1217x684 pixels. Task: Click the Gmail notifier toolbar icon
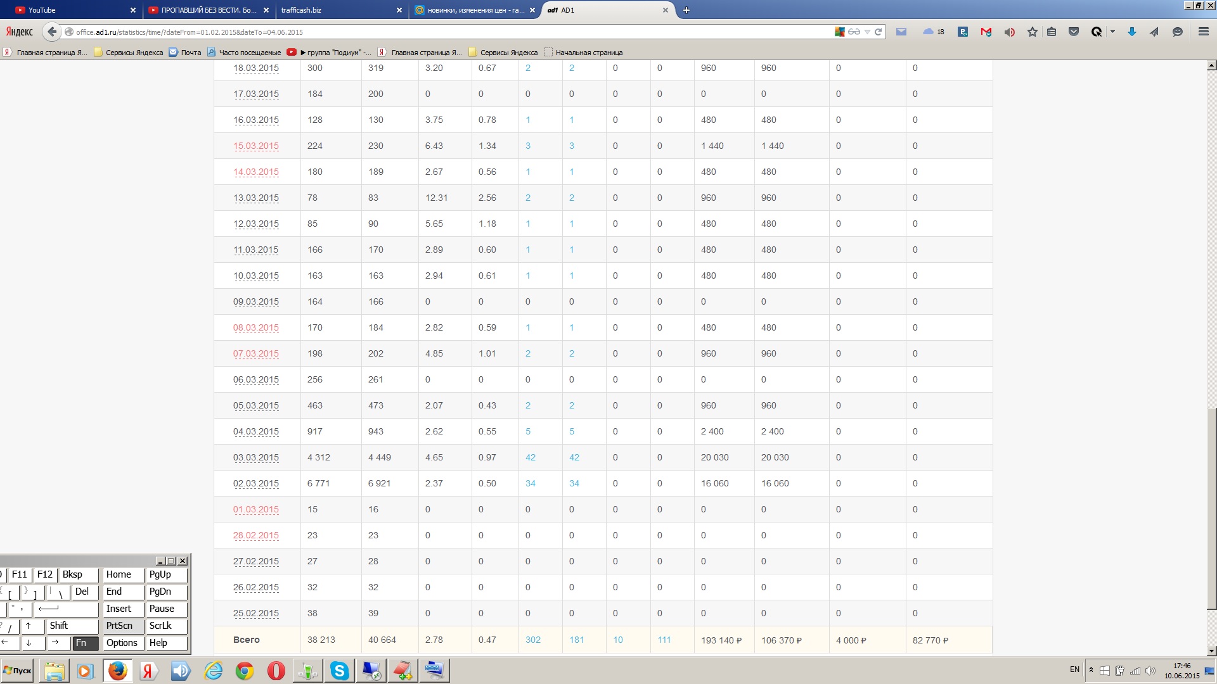[986, 32]
